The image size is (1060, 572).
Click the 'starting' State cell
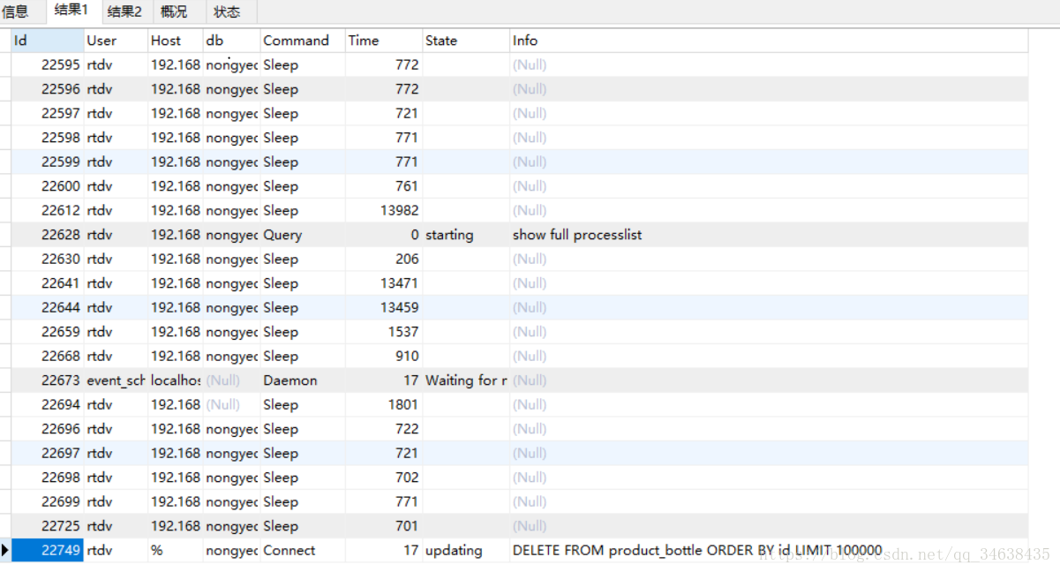(x=466, y=235)
